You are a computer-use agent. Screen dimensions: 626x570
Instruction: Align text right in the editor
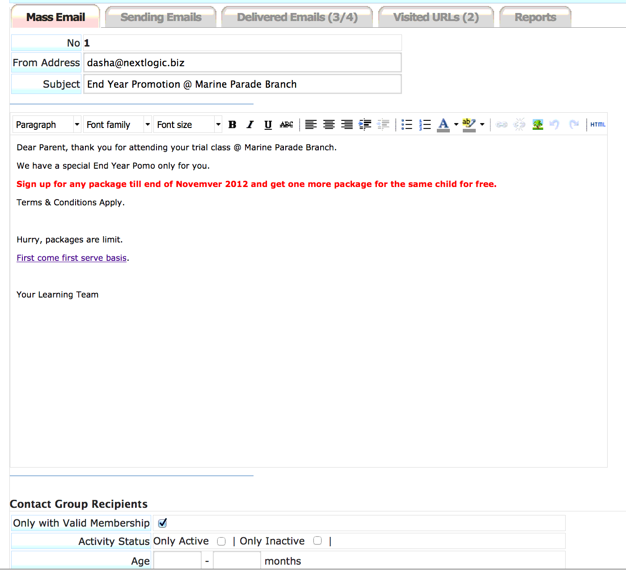pos(347,125)
